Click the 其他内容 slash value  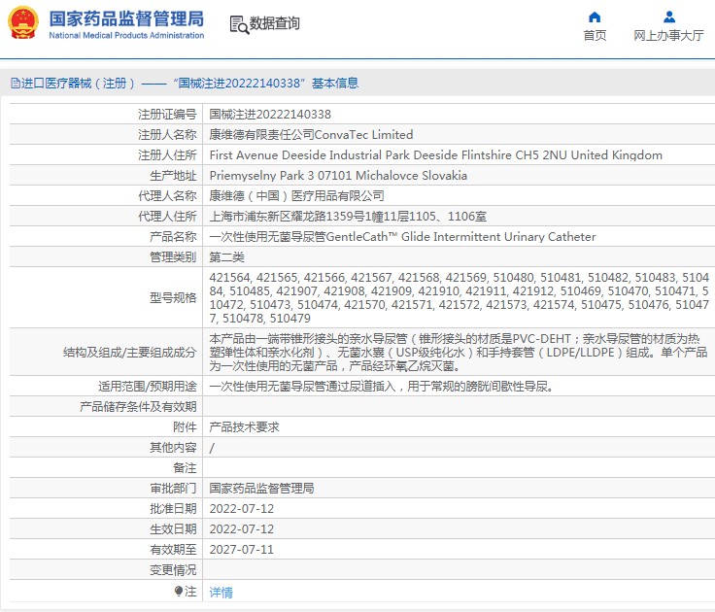[212, 448]
